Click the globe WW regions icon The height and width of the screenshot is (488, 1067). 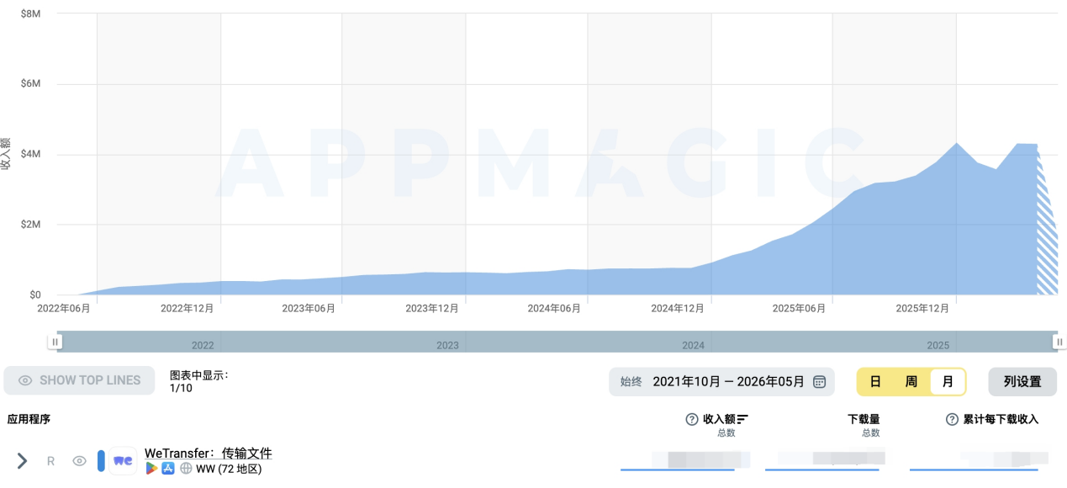[x=186, y=469]
